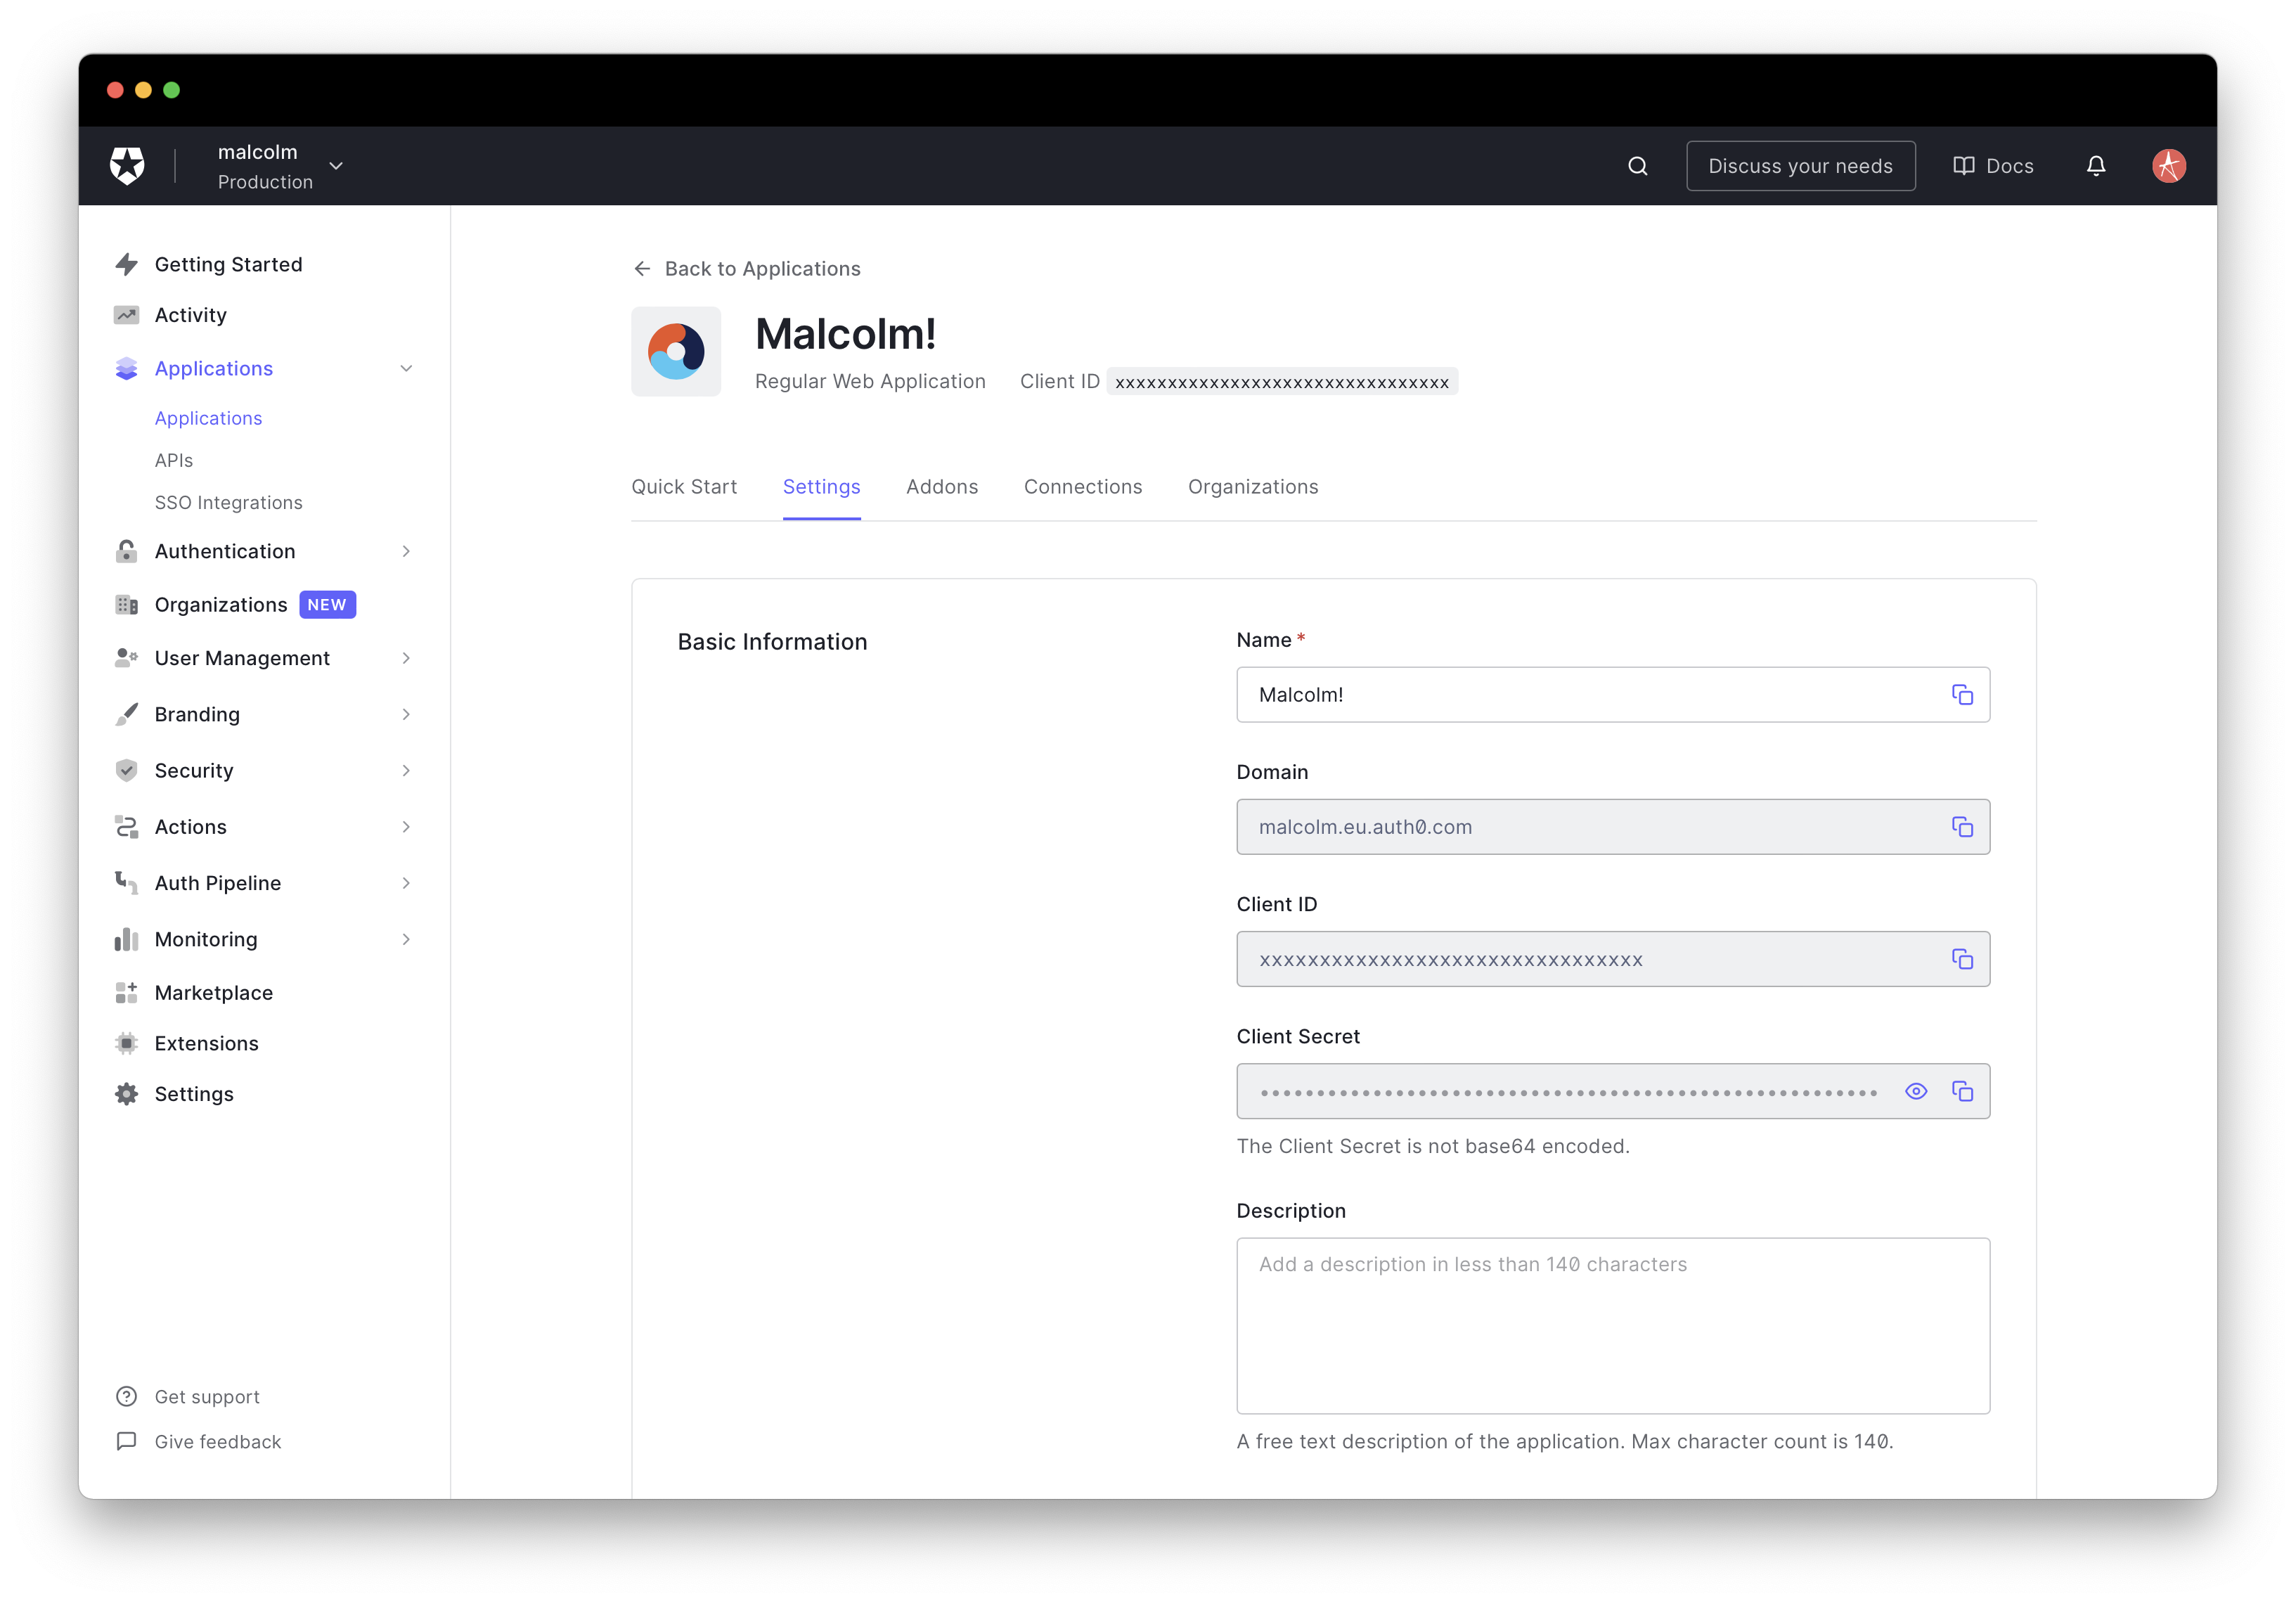The image size is (2296, 1603).
Task: Expand the Actions sidebar section
Action: (x=406, y=827)
